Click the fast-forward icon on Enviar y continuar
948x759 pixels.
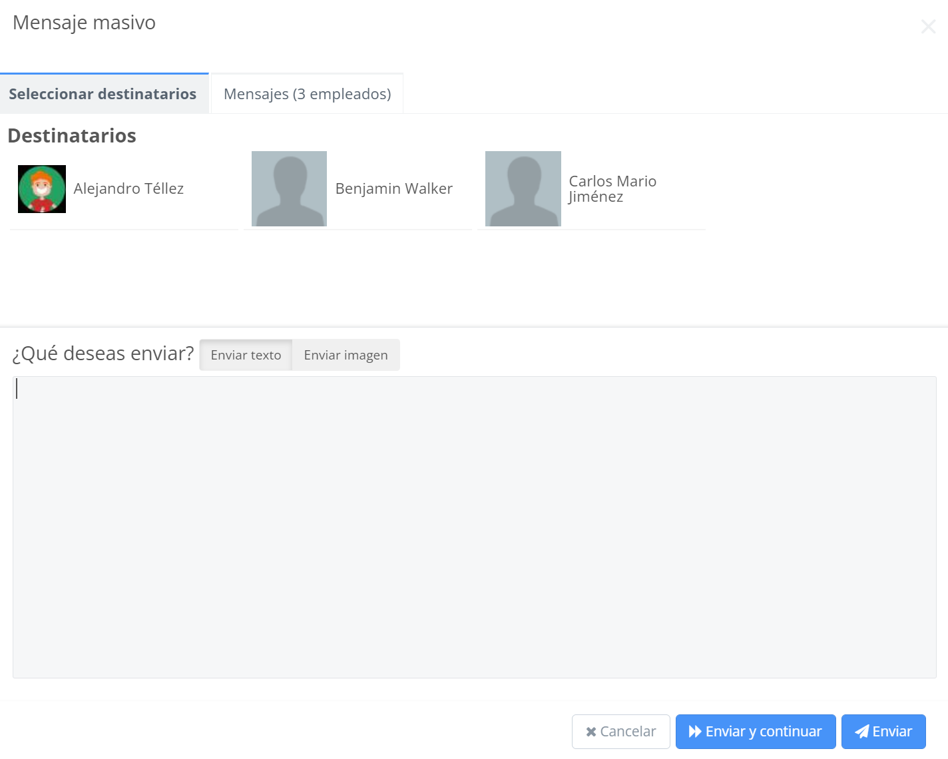[x=695, y=732]
